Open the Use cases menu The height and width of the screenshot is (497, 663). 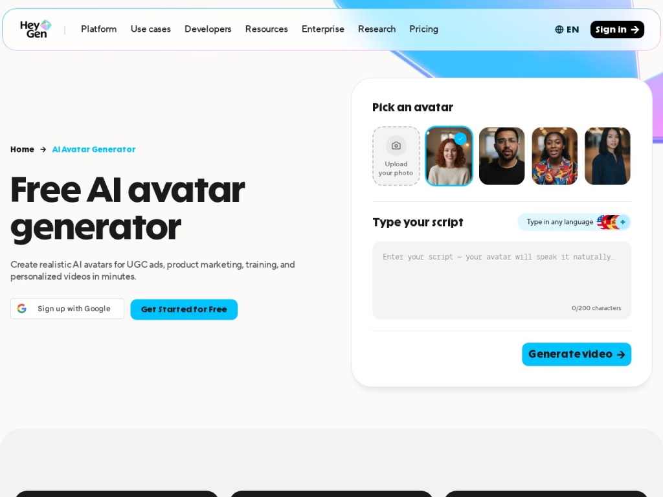150,29
